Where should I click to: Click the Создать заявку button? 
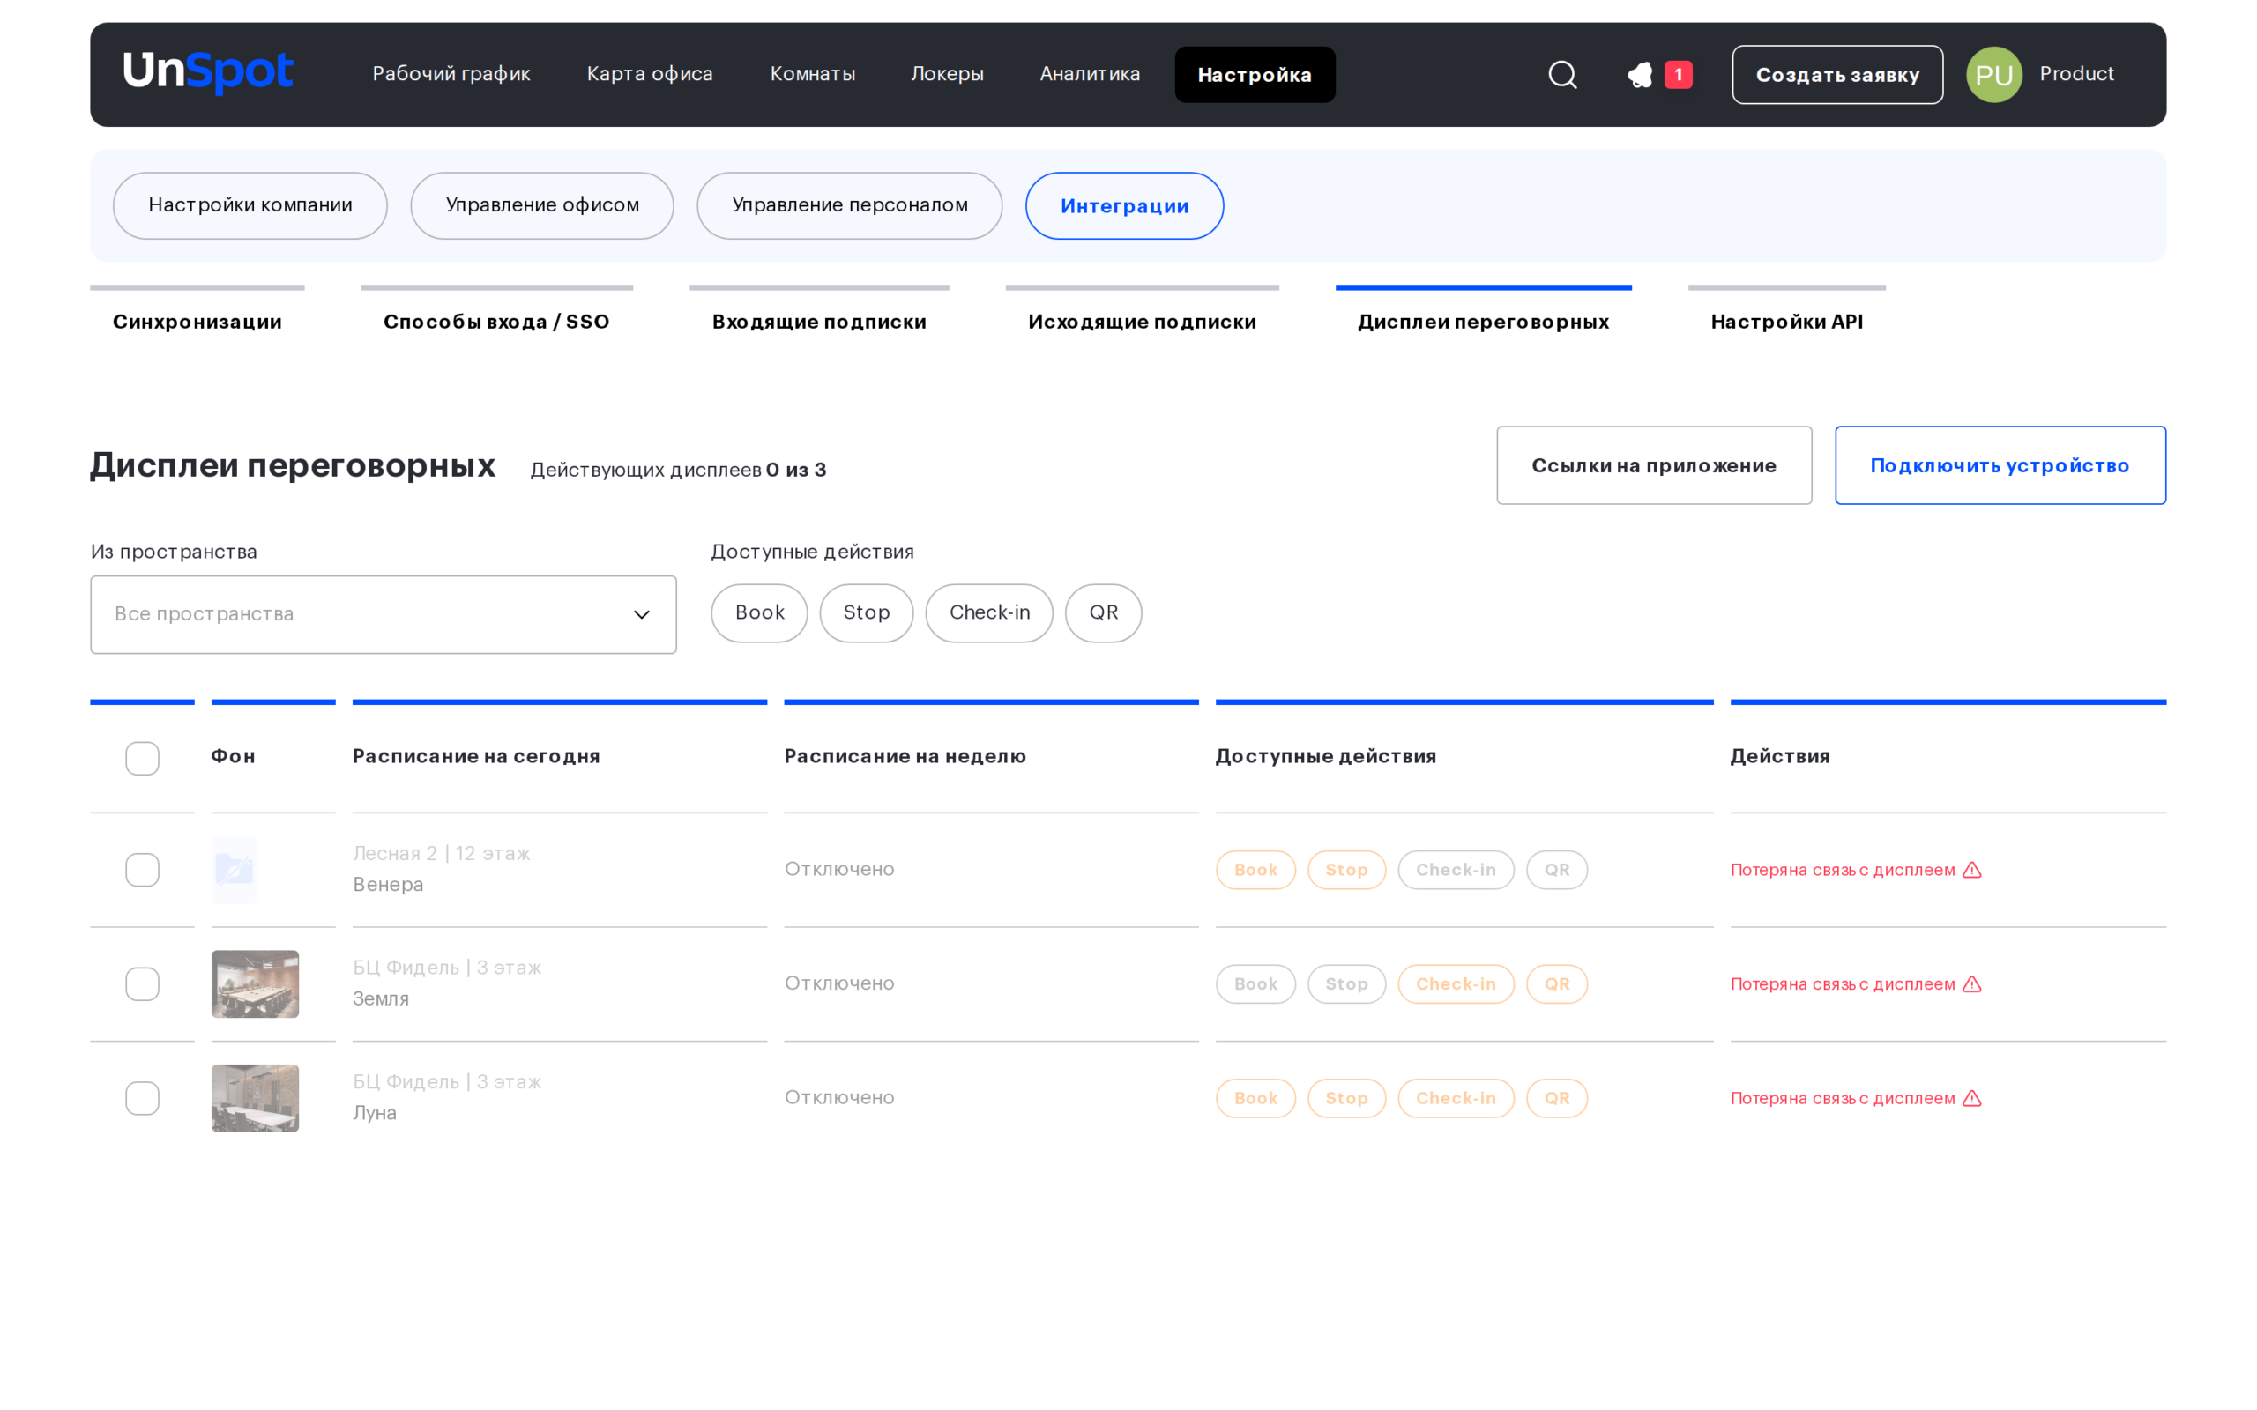point(1837,75)
